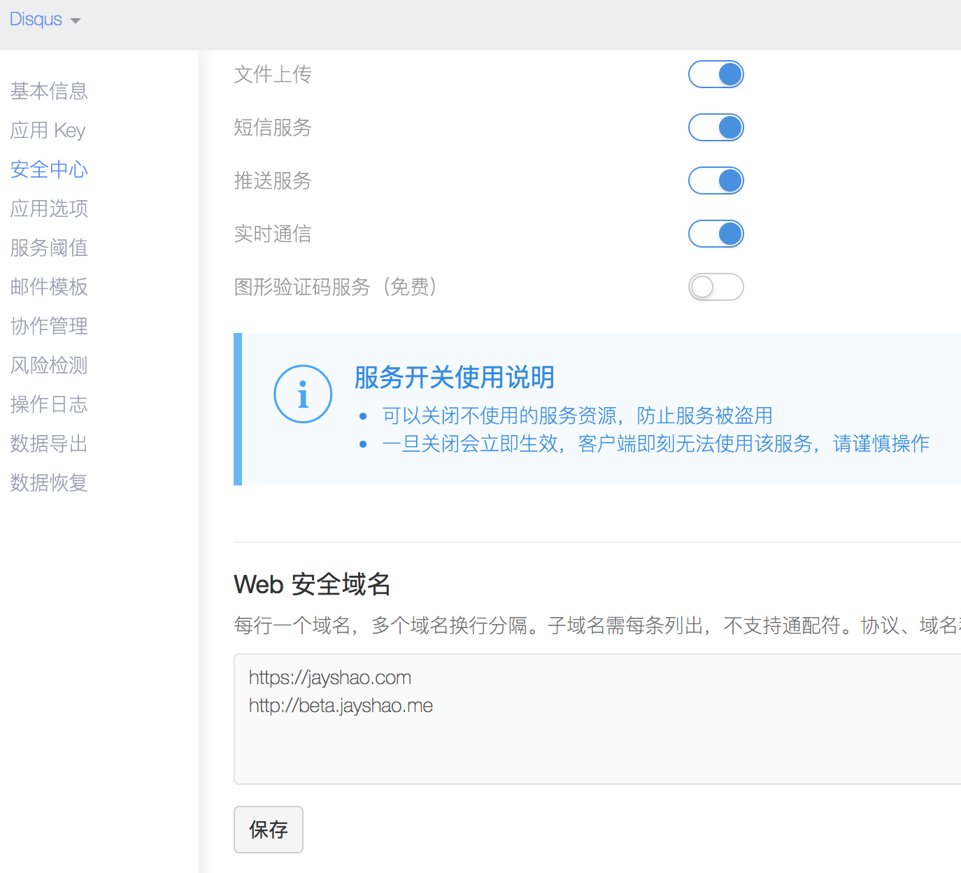The height and width of the screenshot is (873, 961).
Task: Open 基本信息 in the sidebar
Action: tap(49, 91)
